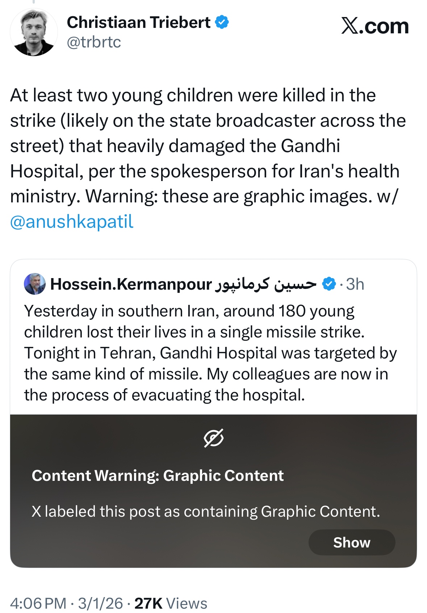Click the X.com logo

[375, 26]
